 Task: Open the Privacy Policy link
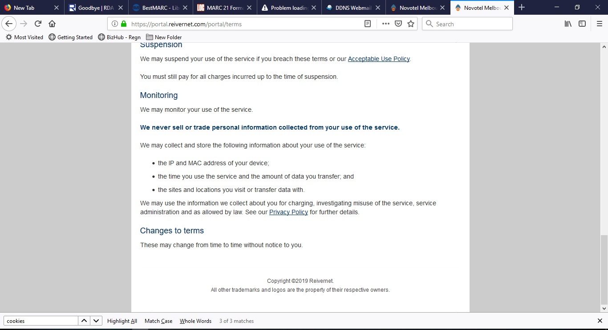tap(288, 212)
